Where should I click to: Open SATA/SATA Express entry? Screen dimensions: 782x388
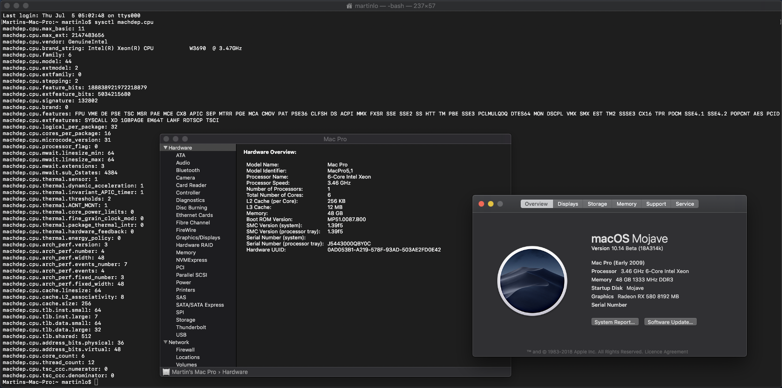tap(200, 305)
